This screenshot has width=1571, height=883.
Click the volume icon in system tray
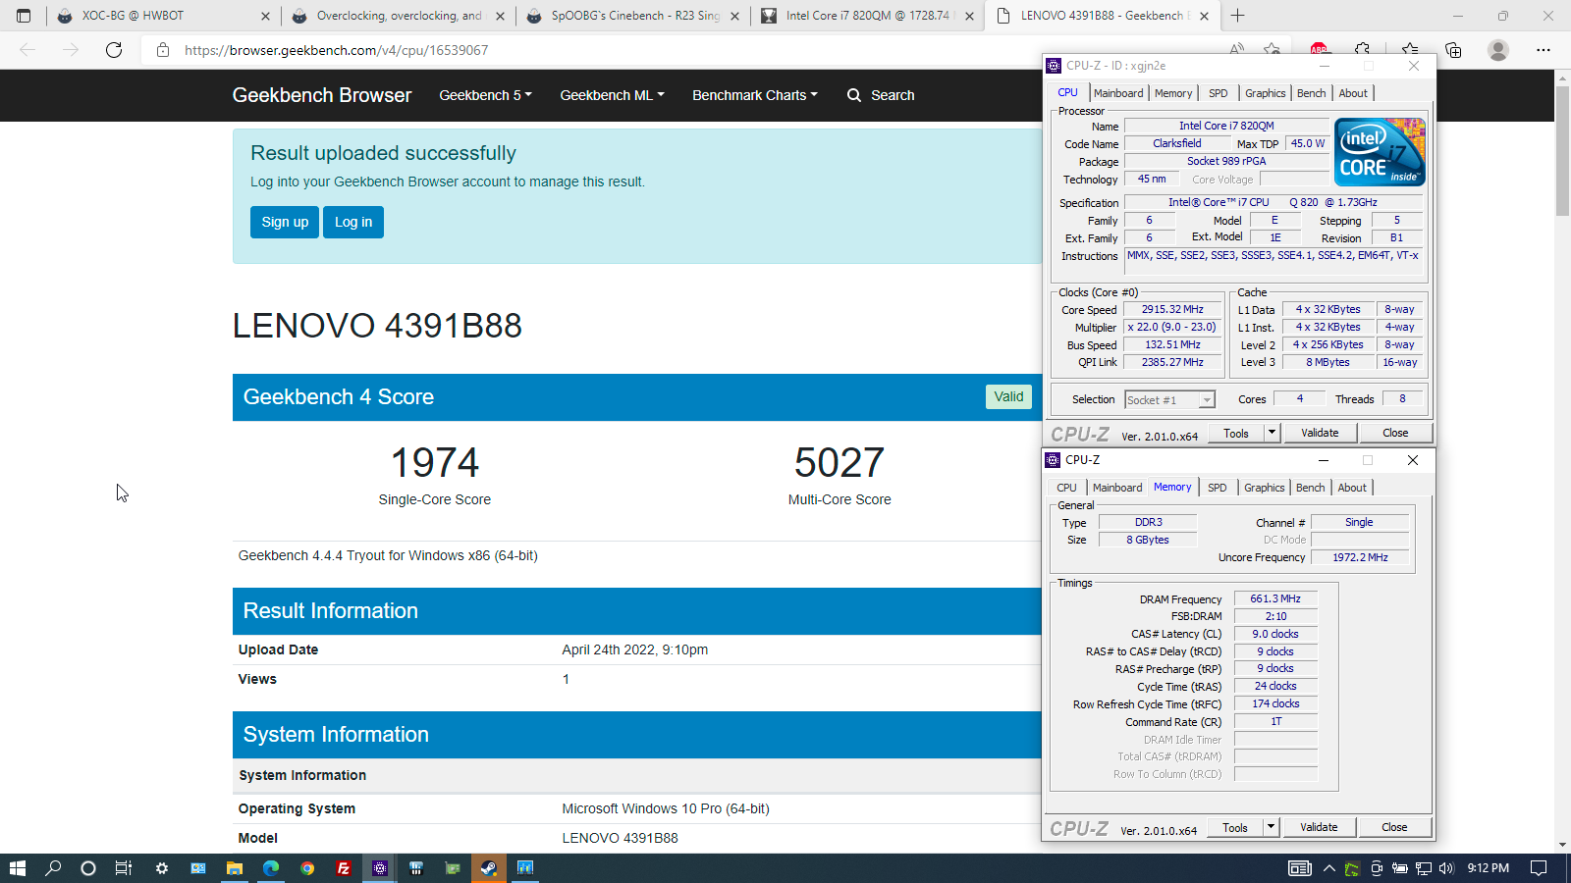point(1445,867)
